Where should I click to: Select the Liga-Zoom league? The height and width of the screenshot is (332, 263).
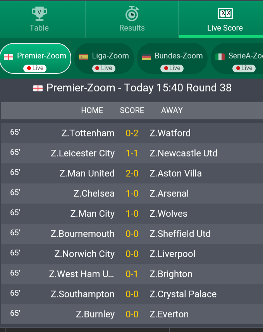[x=104, y=58]
